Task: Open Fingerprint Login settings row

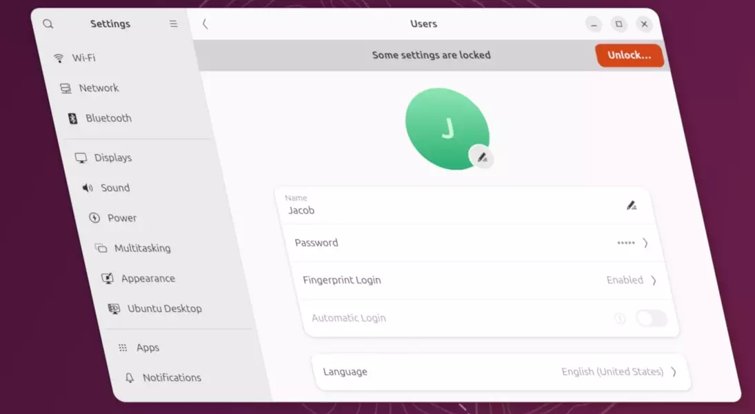Action: (476, 280)
